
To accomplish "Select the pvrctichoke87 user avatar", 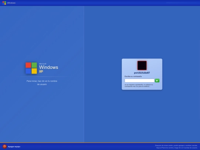I will coord(142,66).
